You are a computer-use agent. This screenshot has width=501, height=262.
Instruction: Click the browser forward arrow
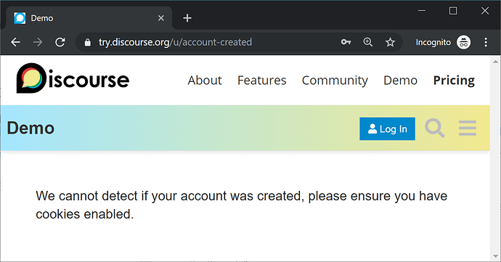tap(38, 42)
